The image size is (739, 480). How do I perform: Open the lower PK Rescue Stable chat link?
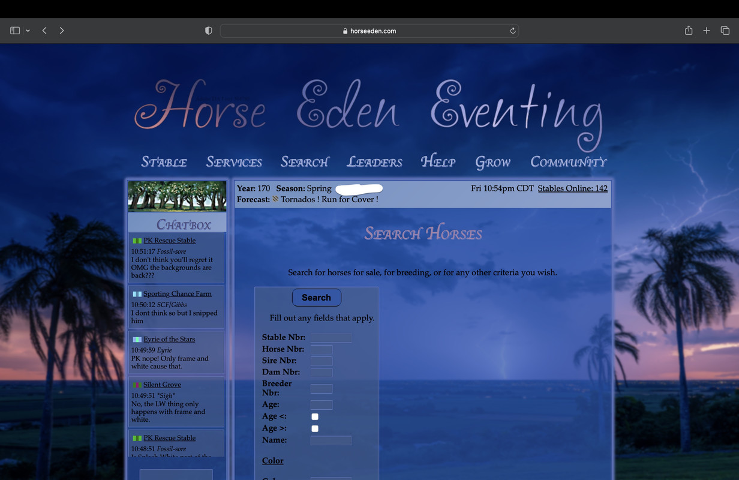(169, 438)
